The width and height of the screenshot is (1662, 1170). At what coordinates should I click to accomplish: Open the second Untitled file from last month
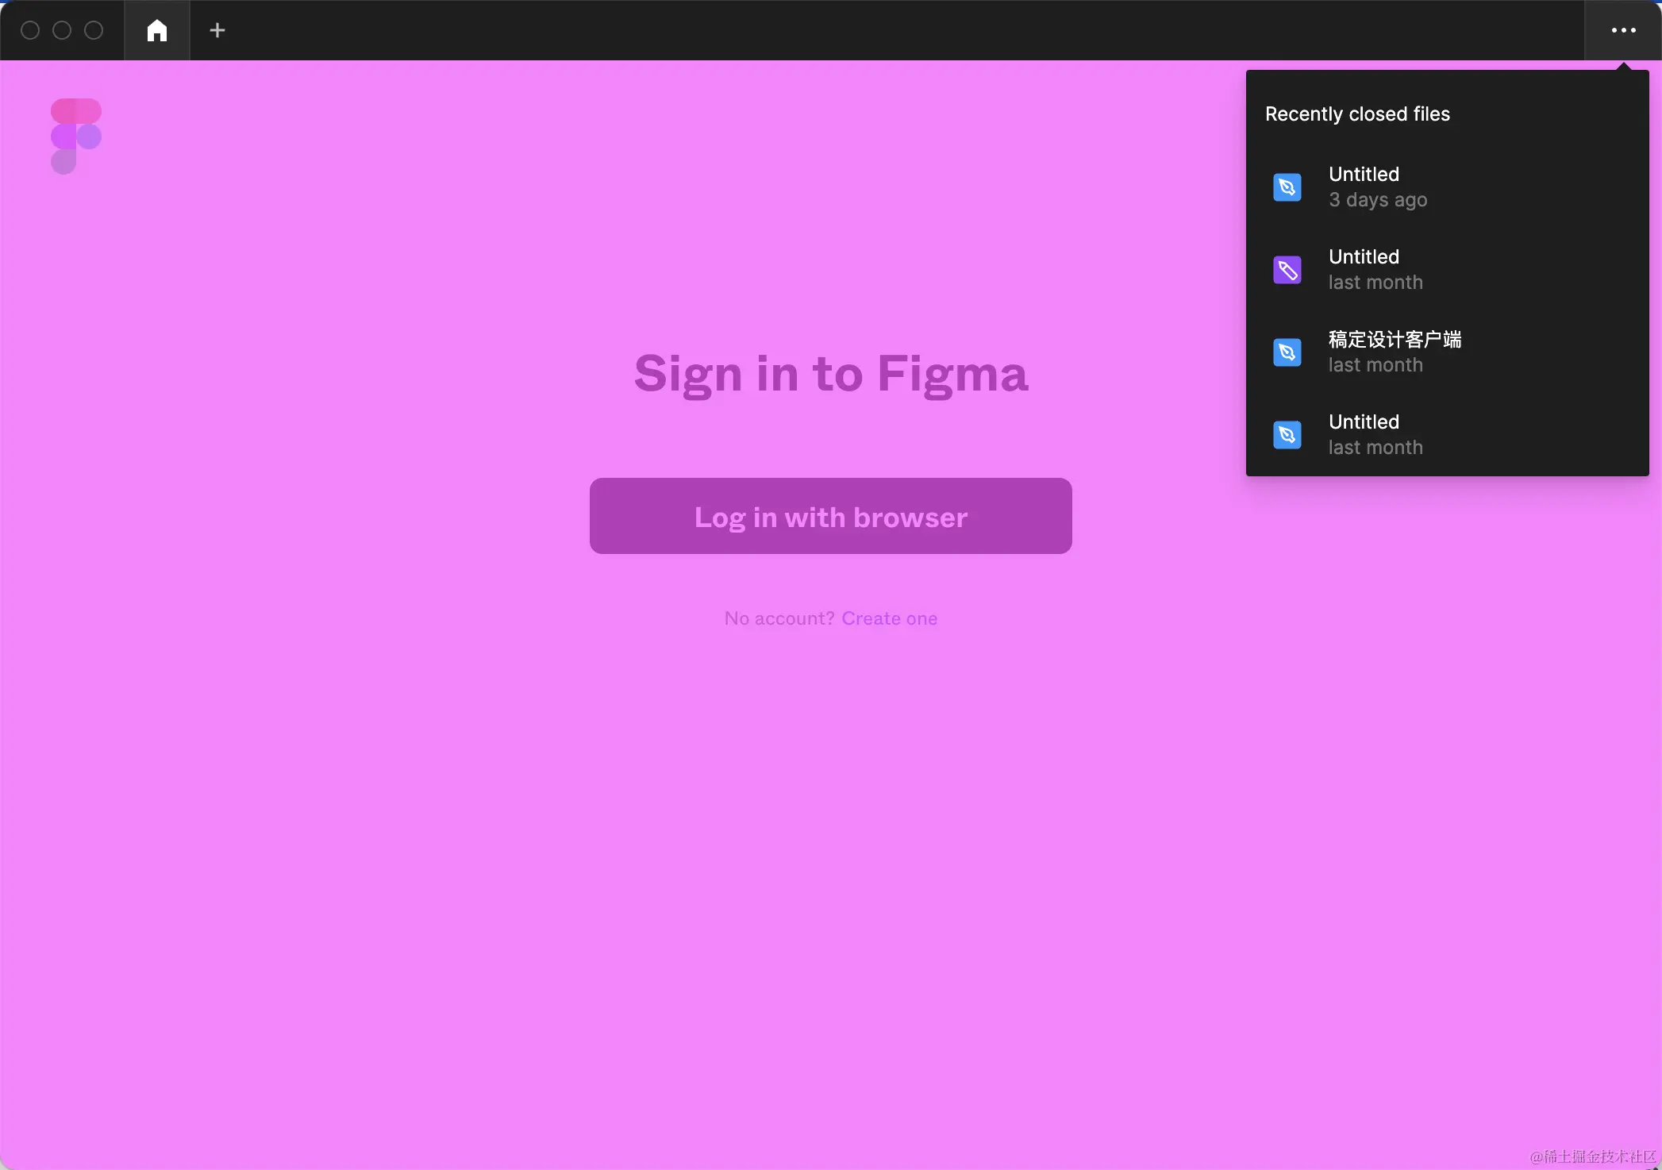1364,257
